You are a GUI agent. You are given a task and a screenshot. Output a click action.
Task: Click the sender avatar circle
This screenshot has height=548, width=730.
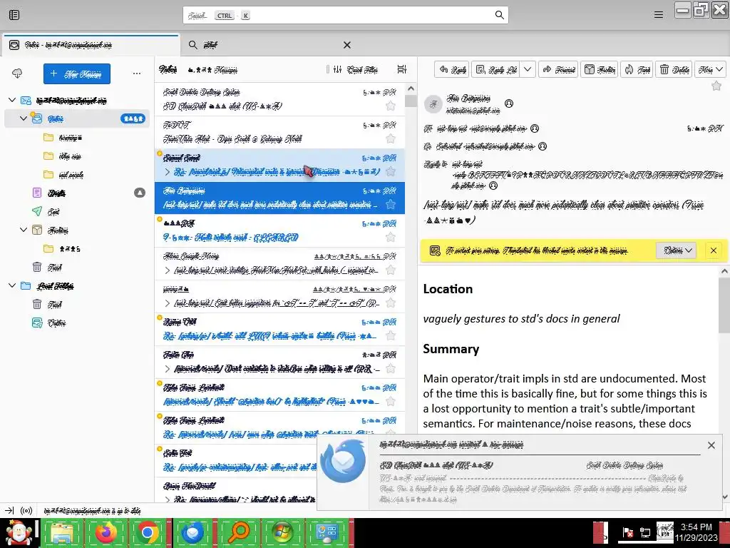point(433,104)
